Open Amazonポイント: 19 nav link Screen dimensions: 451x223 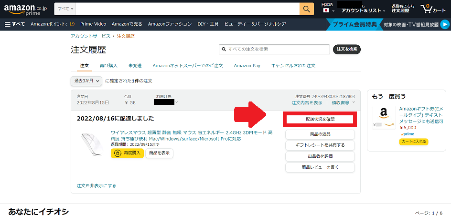[53, 24]
